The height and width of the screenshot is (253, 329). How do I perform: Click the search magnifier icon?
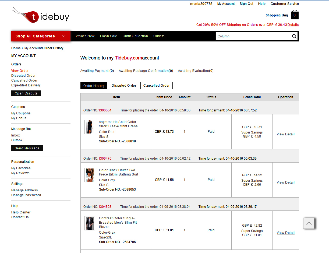[294, 36]
